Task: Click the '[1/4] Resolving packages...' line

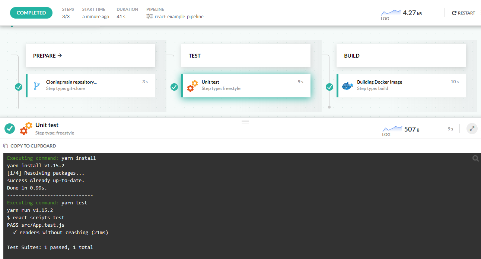Action: click(x=46, y=173)
